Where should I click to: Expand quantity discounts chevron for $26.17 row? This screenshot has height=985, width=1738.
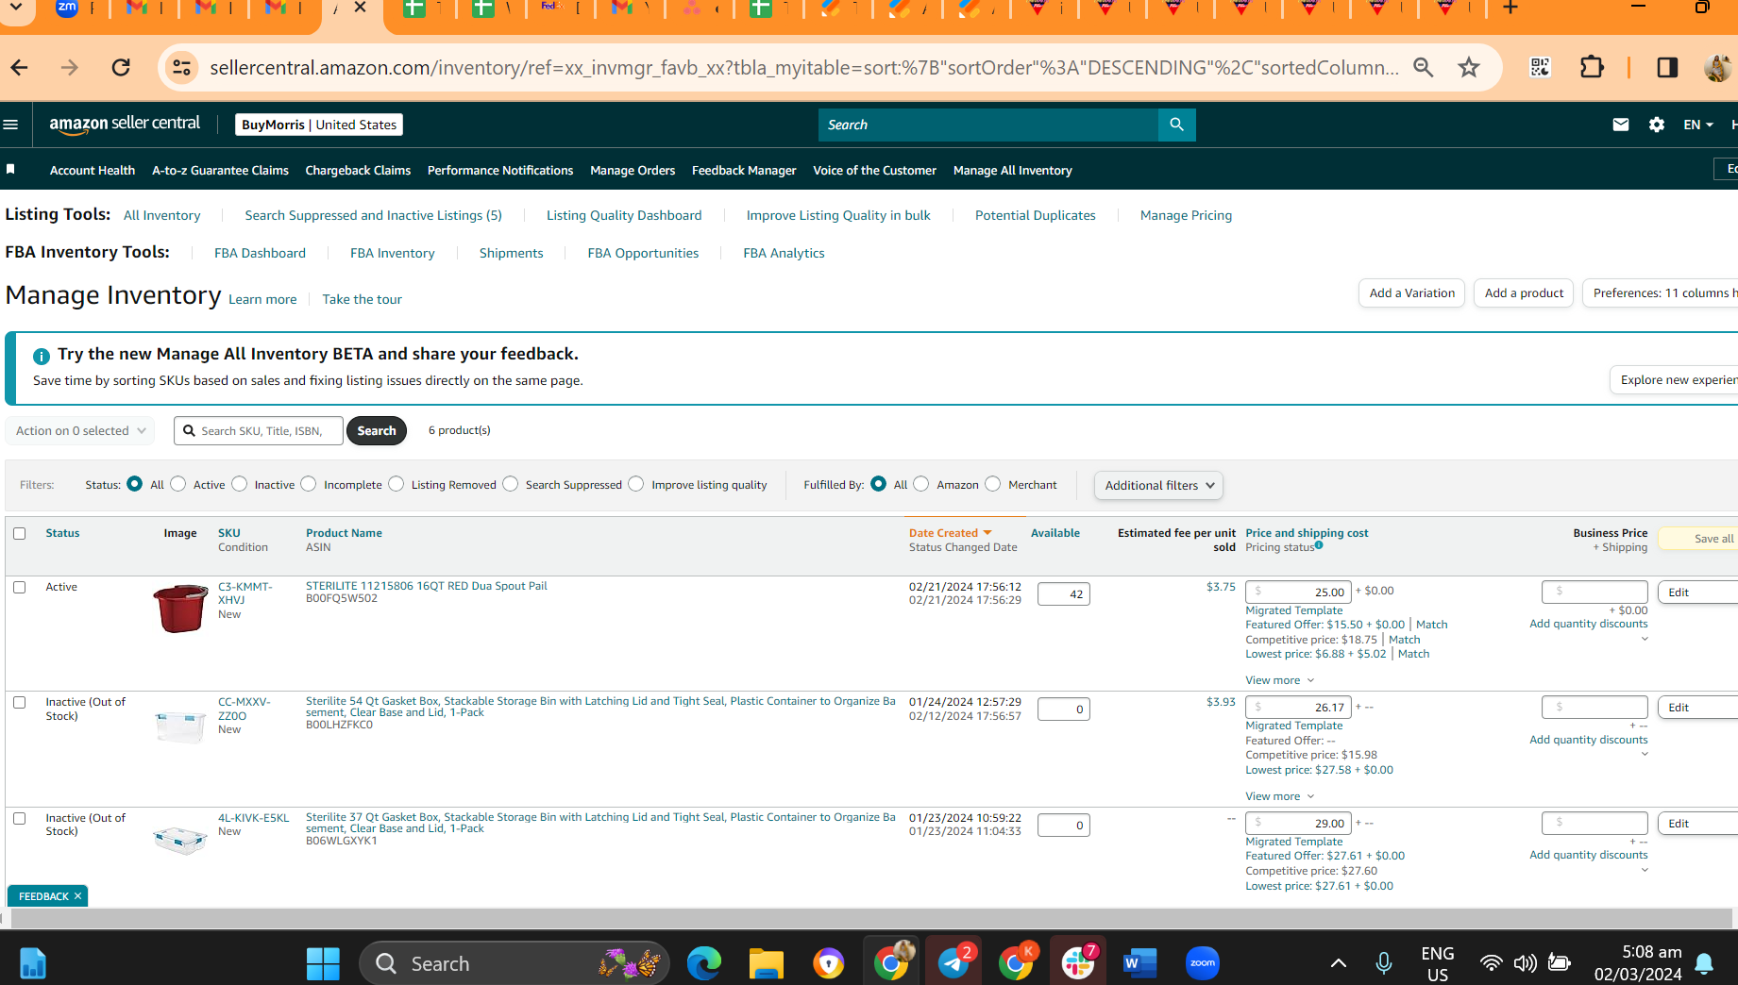click(1645, 754)
